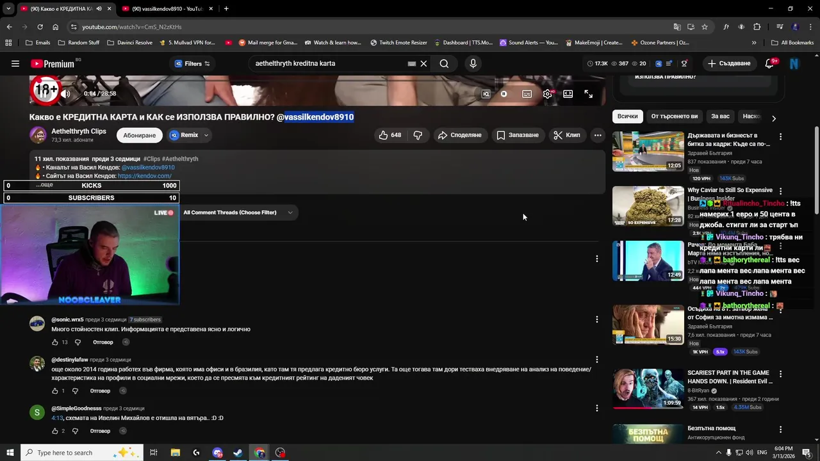Screen dimensions: 820x461
Task: Mute the video player volume
Action: tap(65, 93)
